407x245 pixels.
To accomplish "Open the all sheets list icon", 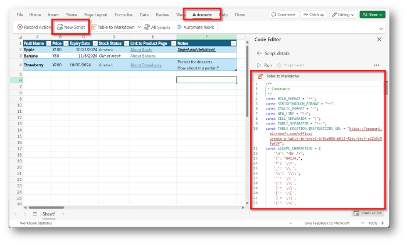I will 34,214.
